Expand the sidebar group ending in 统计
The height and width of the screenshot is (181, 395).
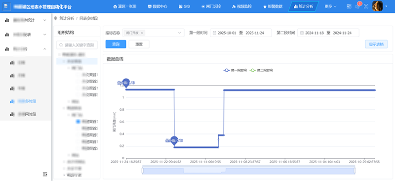coord(26,20)
